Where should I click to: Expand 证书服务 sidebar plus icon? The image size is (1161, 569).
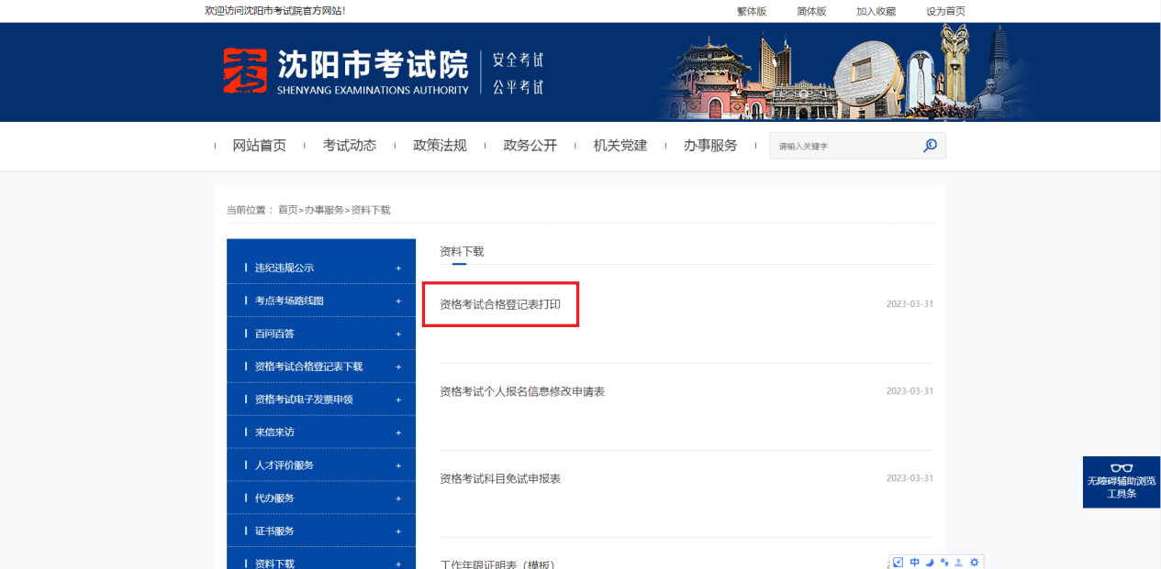pyautogui.click(x=398, y=531)
